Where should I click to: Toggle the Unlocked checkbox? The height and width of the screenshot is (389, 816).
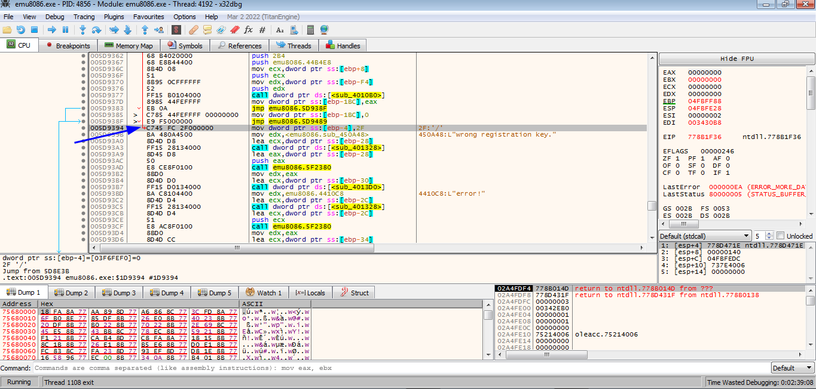pos(780,236)
